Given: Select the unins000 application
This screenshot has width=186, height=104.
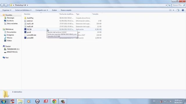Looking at the screenshot, I should [x=30, y=38].
